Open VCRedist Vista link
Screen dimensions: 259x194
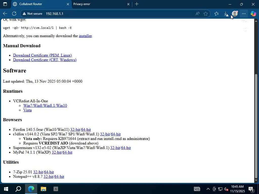pyautogui.click(x=27, y=110)
